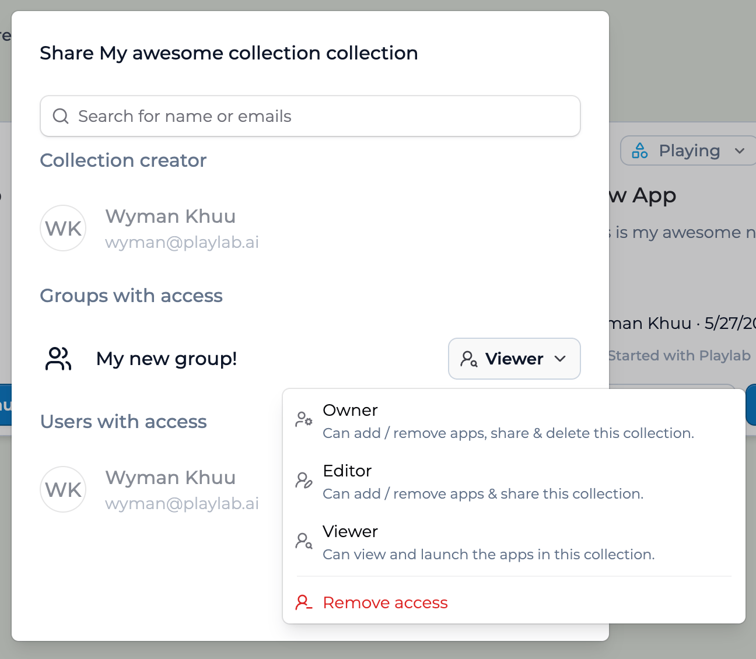Select the Owner role option
This screenshot has width=756, height=659.
click(x=514, y=421)
